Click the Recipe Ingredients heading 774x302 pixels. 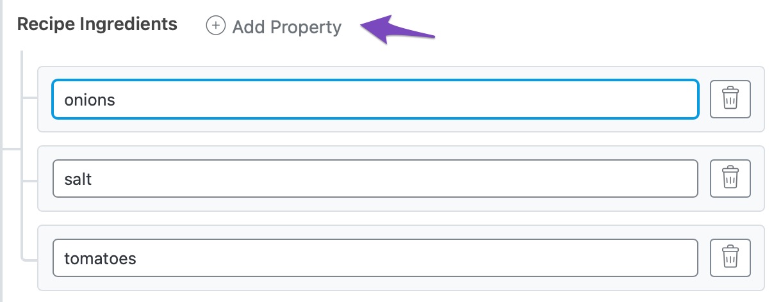tap(97, 24)
